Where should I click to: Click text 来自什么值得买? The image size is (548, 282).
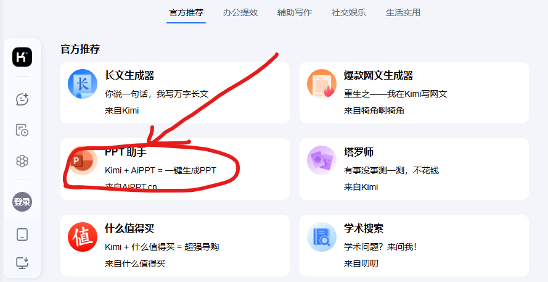(x=135, y=263)
